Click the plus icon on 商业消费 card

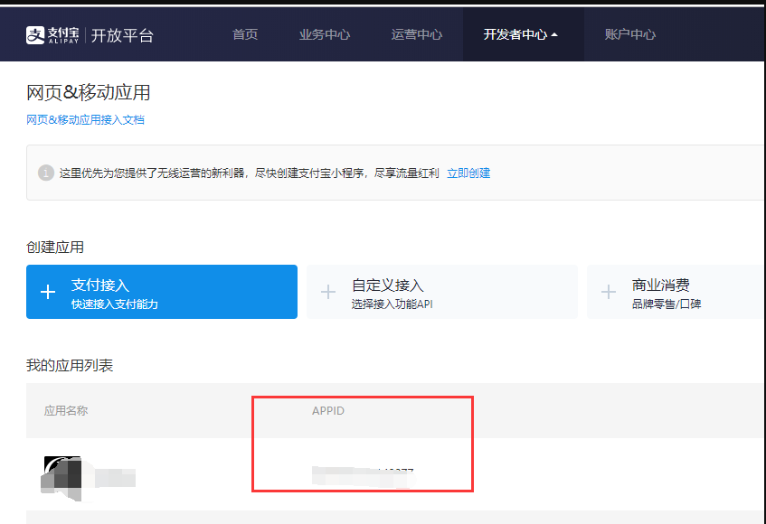click(609, 292)
